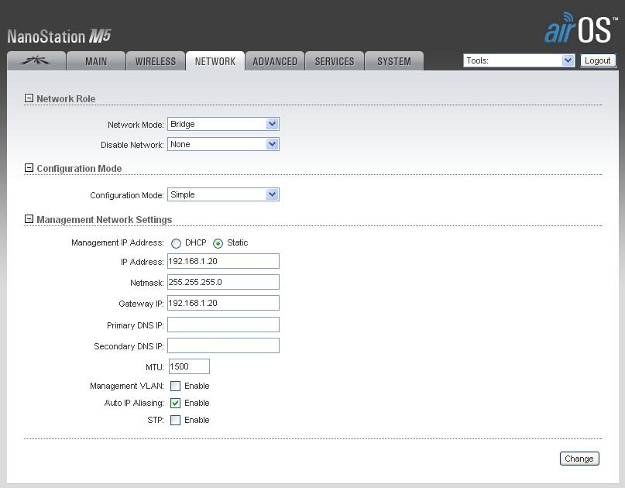Screen dimensions: 625x488
Task: Click the Network Role heading text
Action: point(66,98)
